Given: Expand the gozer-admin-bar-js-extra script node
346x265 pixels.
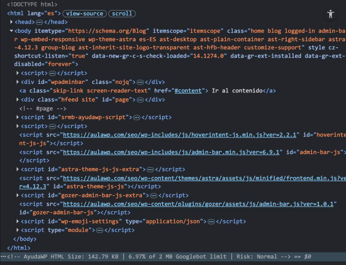Looking at the screenshot, I should pos(18,195).
